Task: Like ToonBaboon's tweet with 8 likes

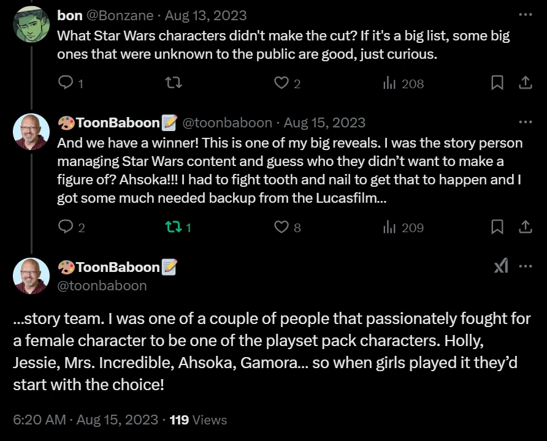Action: (x=281, y=227)
